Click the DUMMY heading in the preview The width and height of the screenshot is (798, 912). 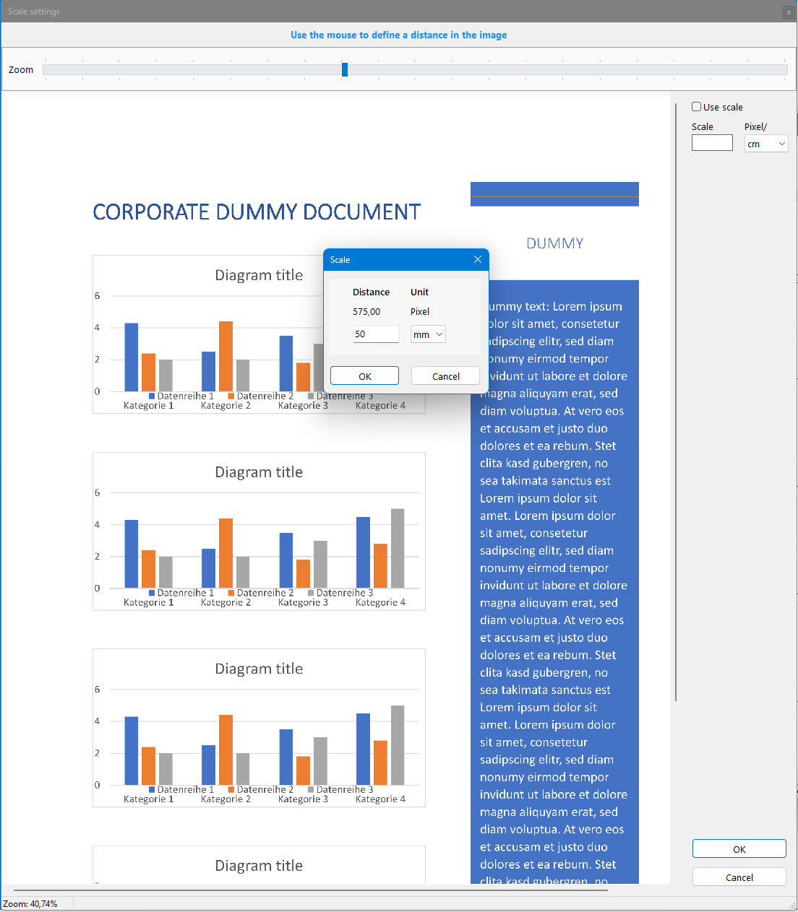[554, 243]
